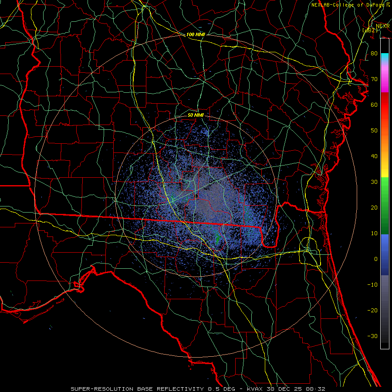Image resolution: width=392 pixels, height=392 pixels.
Task: Click "SUPER-RESOLUTION BASE REFLECTIVITY" in the caption
Action: (137, 389)
